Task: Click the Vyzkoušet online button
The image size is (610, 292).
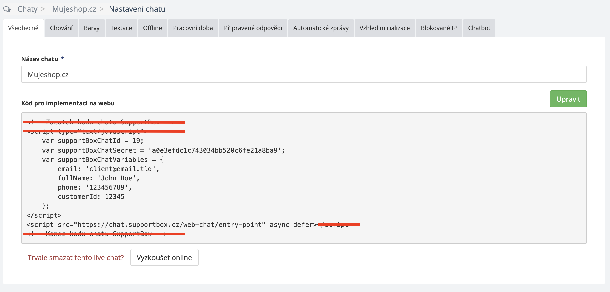Action: coord(164,257)
